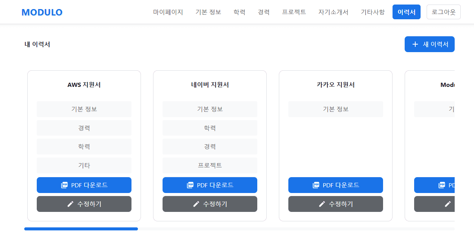Download PDF for 카카오 지원서

[336, 185]
